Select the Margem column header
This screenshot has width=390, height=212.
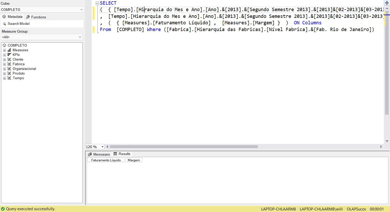point(134,160)
